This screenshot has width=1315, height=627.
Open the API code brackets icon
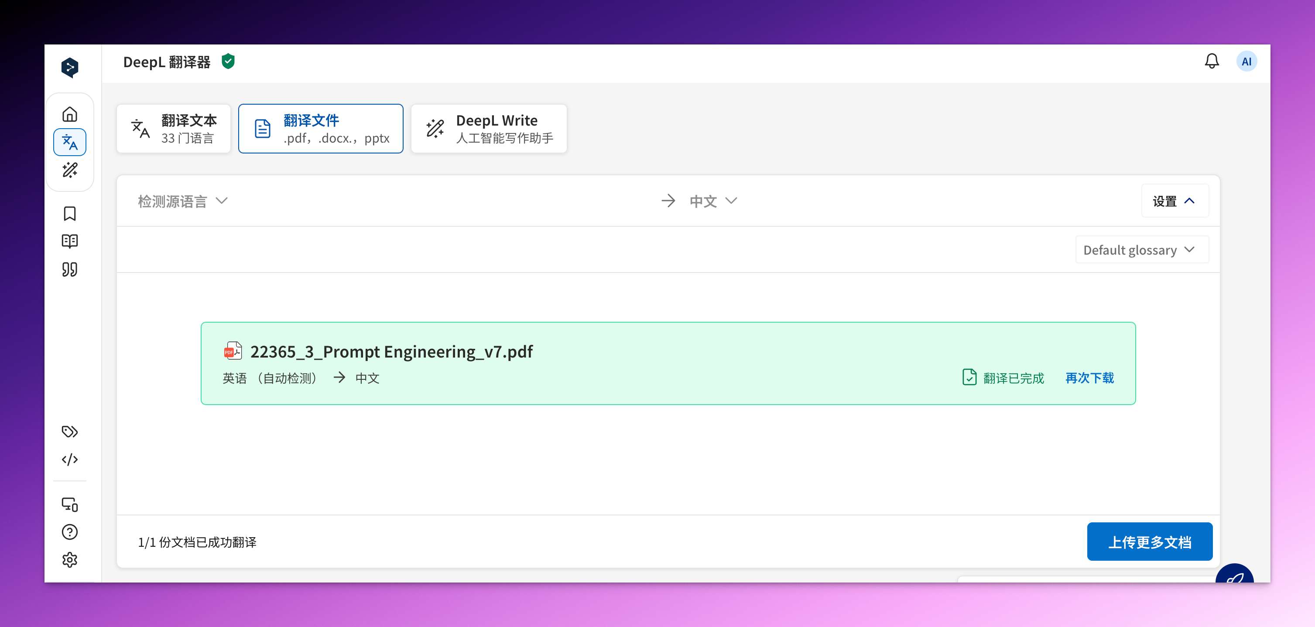coord(69,460)
